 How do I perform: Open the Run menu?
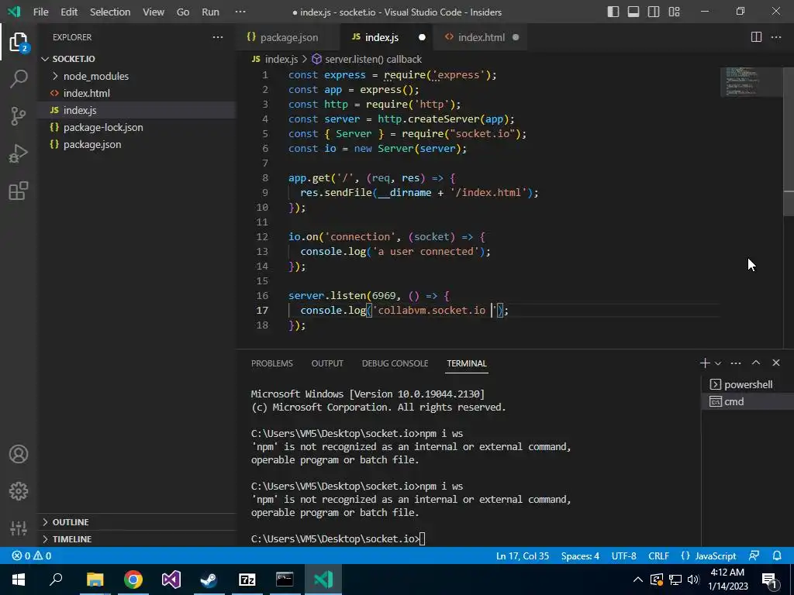(x=210, y=12)
